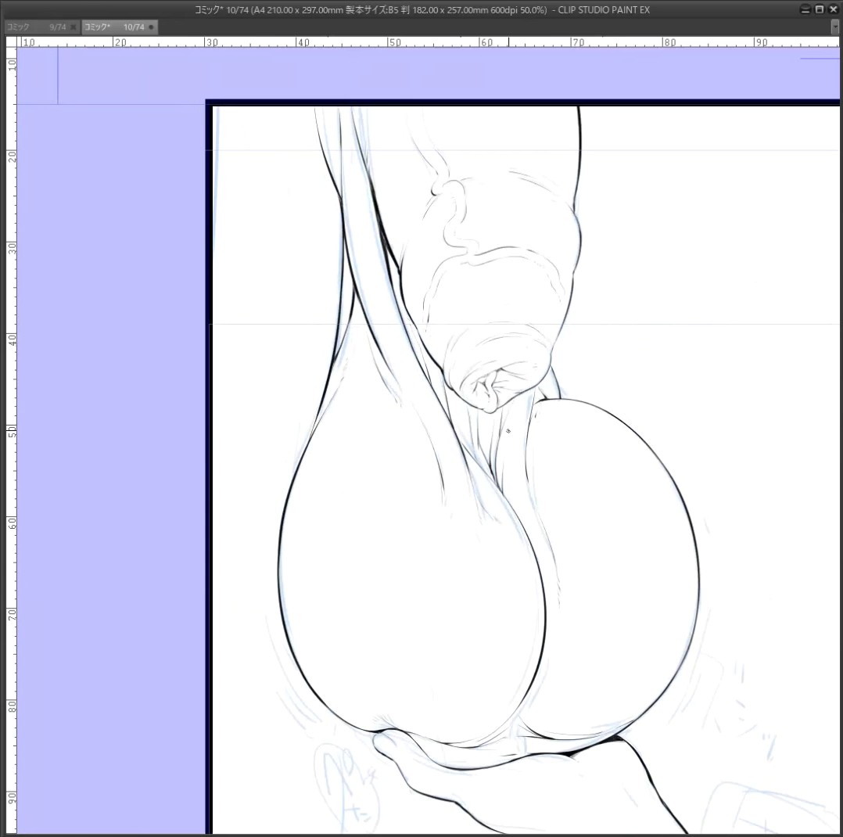Click the 10 mark on horizontal ruler
The height and width of the screenshot is (837, 843).
[x=28, y=42]
